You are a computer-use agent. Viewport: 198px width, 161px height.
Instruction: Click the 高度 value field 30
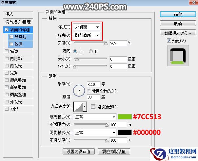tap(93, 97)
